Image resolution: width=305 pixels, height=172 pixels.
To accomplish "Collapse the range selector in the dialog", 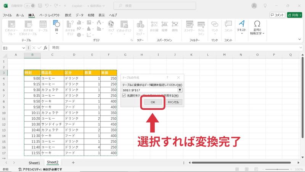I will (x=180, y=90).
